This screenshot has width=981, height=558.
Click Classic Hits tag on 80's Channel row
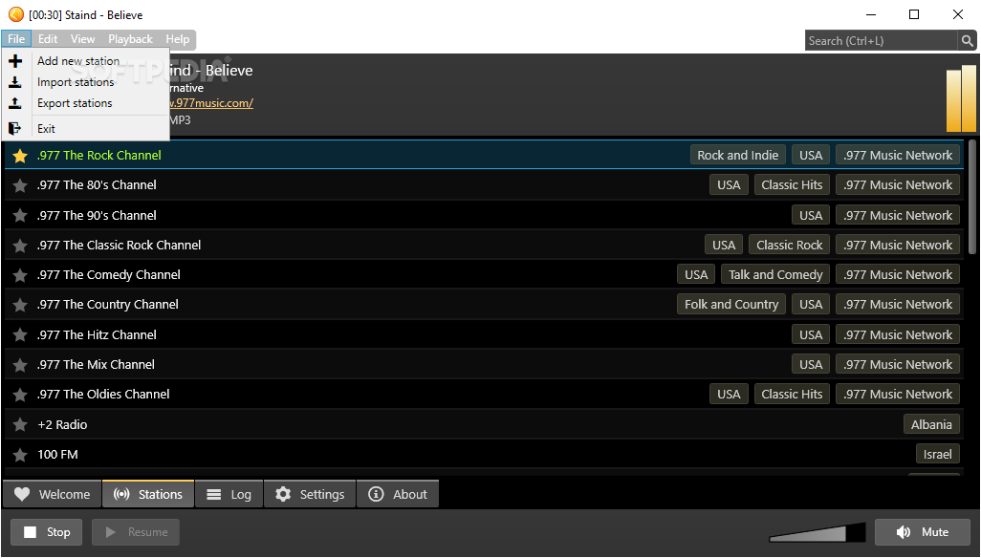coord(792,185)
